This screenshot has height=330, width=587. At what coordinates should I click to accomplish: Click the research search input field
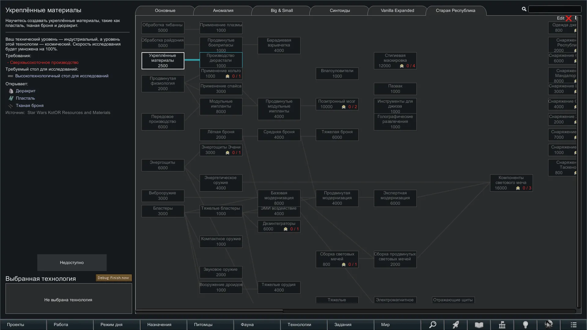click(555, 9)
